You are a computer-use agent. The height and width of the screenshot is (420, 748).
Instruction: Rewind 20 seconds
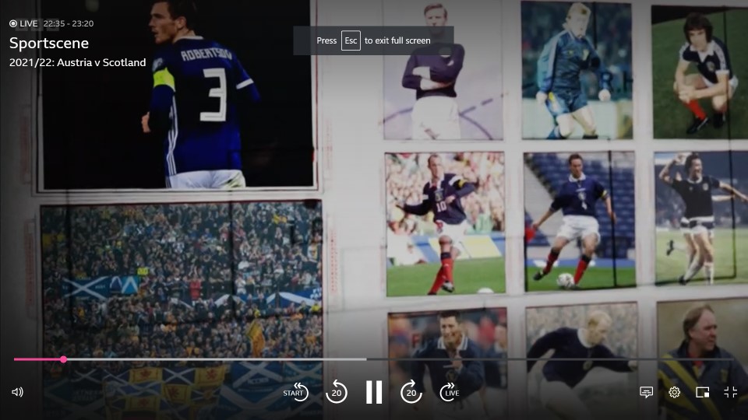[337, 392]
